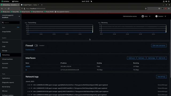Switch to the Cockpit Project browser tab
This screenshot has height=96, width=171.
point(30,5)
